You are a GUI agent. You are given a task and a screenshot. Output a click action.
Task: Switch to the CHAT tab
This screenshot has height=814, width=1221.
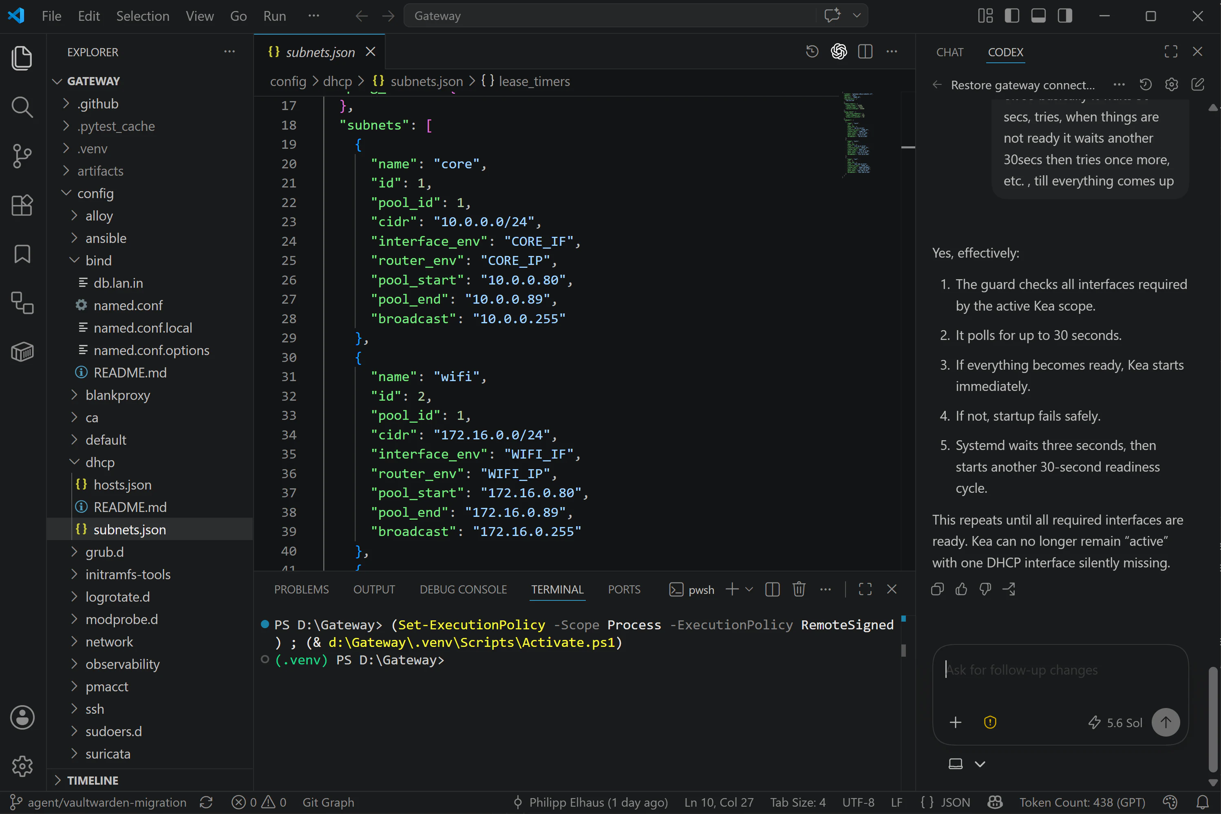949,52
